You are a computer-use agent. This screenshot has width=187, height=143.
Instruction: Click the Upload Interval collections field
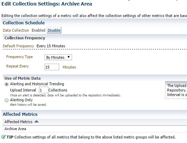(44, 90)
